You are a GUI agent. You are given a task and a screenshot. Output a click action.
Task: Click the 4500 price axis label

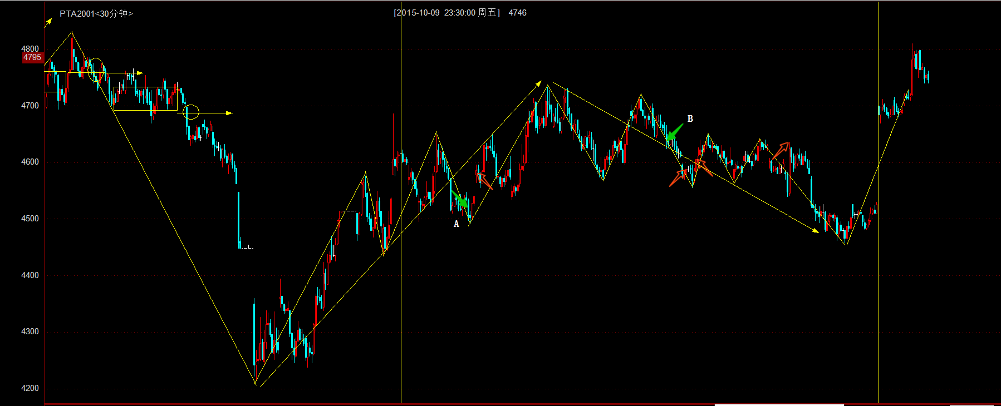tap(30, 219)
